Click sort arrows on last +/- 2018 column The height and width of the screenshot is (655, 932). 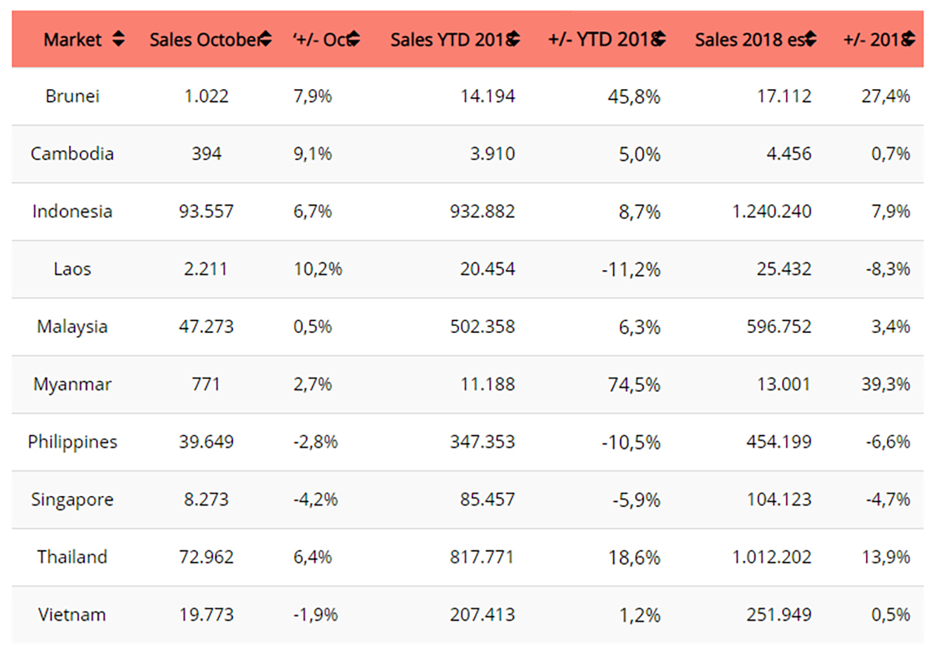click(909, 40)
